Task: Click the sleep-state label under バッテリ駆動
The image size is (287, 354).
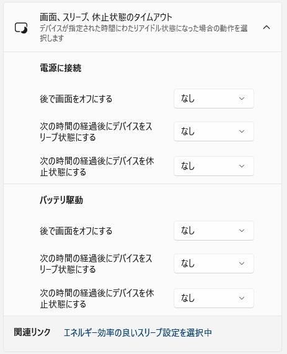Action: coord(96,264)
